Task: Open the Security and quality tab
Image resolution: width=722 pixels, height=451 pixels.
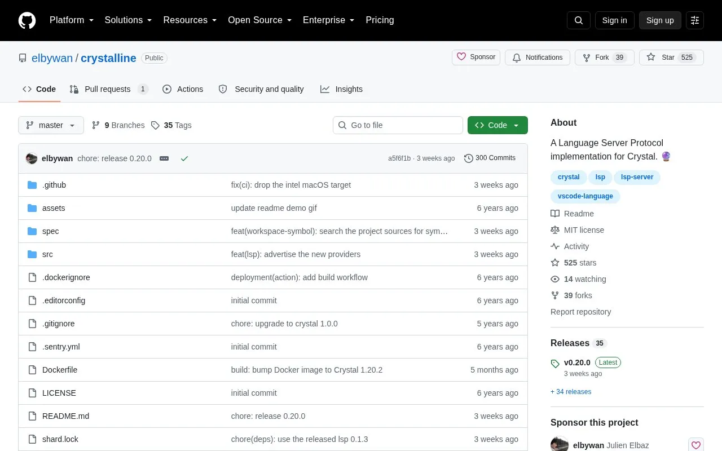Action: point(261,89)
